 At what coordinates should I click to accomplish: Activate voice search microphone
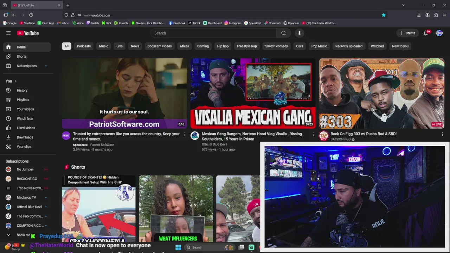300,33
